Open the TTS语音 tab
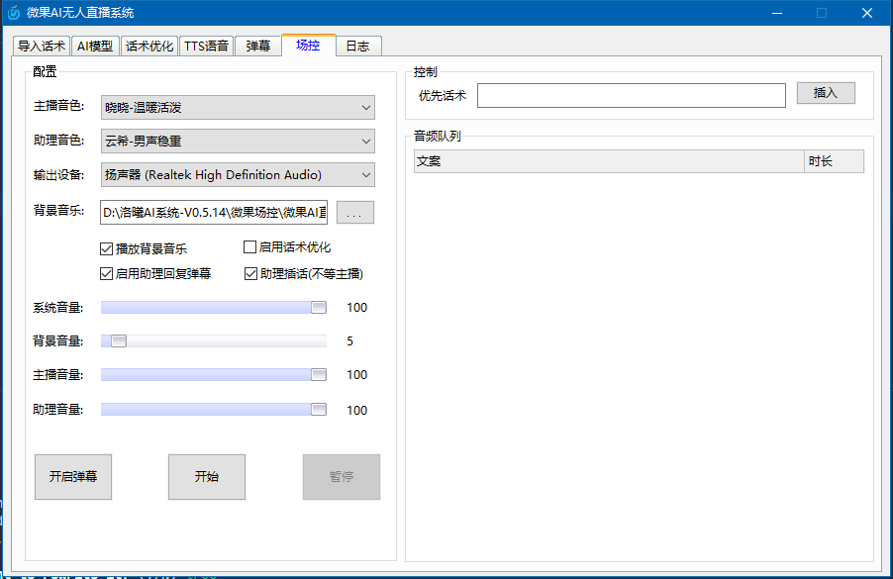 tap(206, 45)
